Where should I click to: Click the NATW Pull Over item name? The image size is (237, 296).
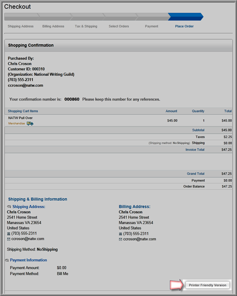click(x=20, y=118)
